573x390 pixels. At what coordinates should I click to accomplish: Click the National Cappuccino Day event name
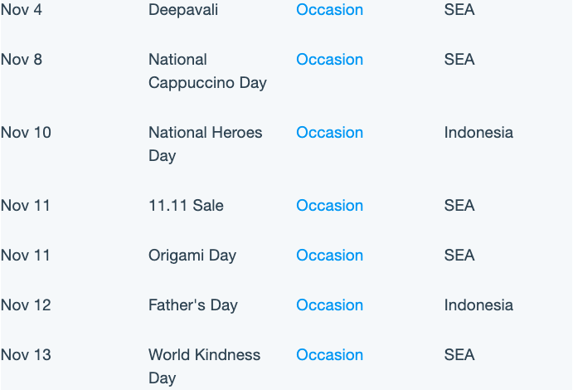click(x=207, y=71)
